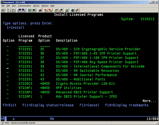
Task: Click product option 39
Action: tap(42, 66)
